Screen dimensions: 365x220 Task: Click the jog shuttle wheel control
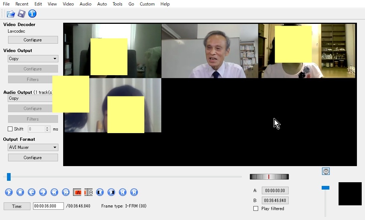(269, 177)
